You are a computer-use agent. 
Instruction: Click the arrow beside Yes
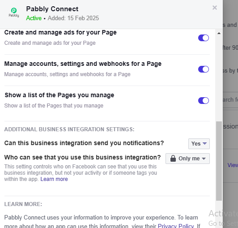[x=204, y=143]
